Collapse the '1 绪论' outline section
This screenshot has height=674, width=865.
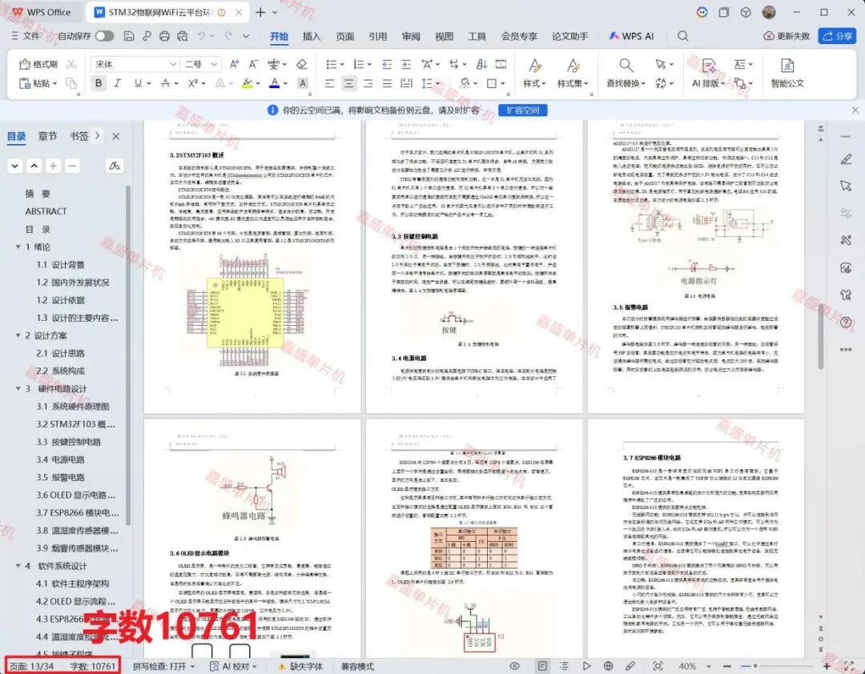tap(18, 247)
